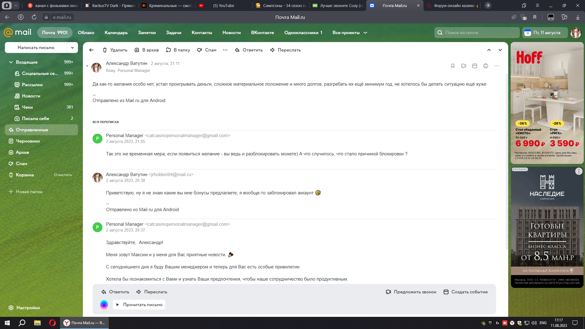Open message options ellipsis near printer icon

[x=497, y=66]
